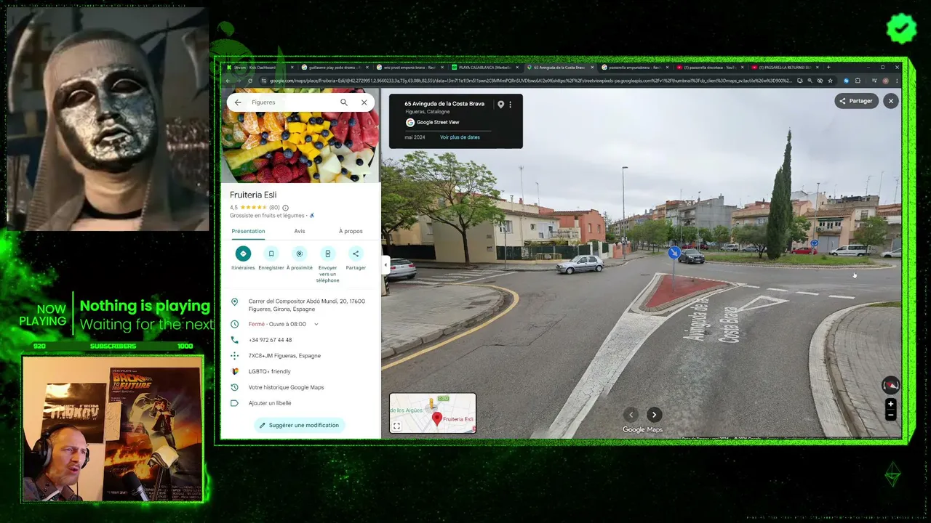Viewport: 931px width, 523px height.
Task: Click the Street View compass icon
Action: 890,386
